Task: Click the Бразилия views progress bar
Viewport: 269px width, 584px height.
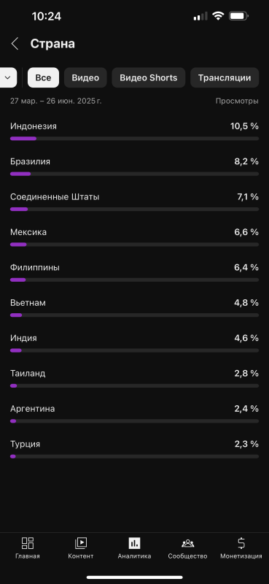Action: (x=134, y=174)
